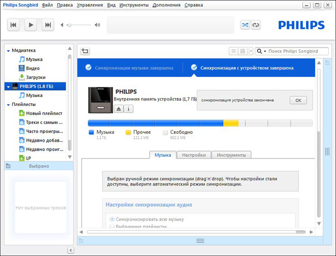
Task: Toggle repeat mode
Action: tap(256, 25)
